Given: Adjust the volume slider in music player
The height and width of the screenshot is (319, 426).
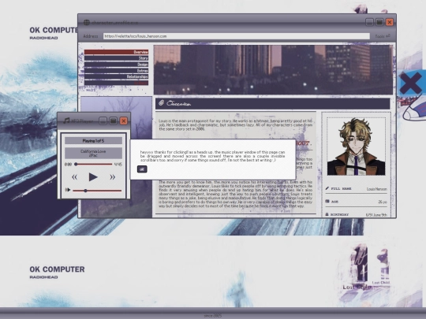Looking at the screenshot, I should (97, 191).
